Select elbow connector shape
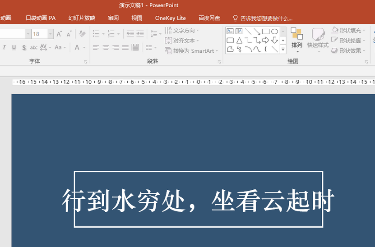The width and height of the screenshot is (375, 247). [x=248, y=41]
